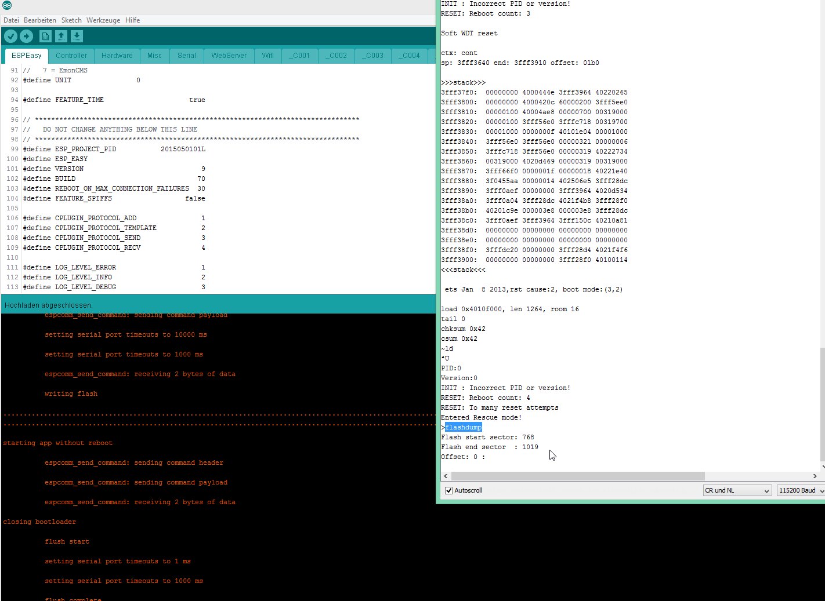Click the horizontal scrollbar left arrow
The height and width of the screenshot is (601, 825).
(446, 476)
